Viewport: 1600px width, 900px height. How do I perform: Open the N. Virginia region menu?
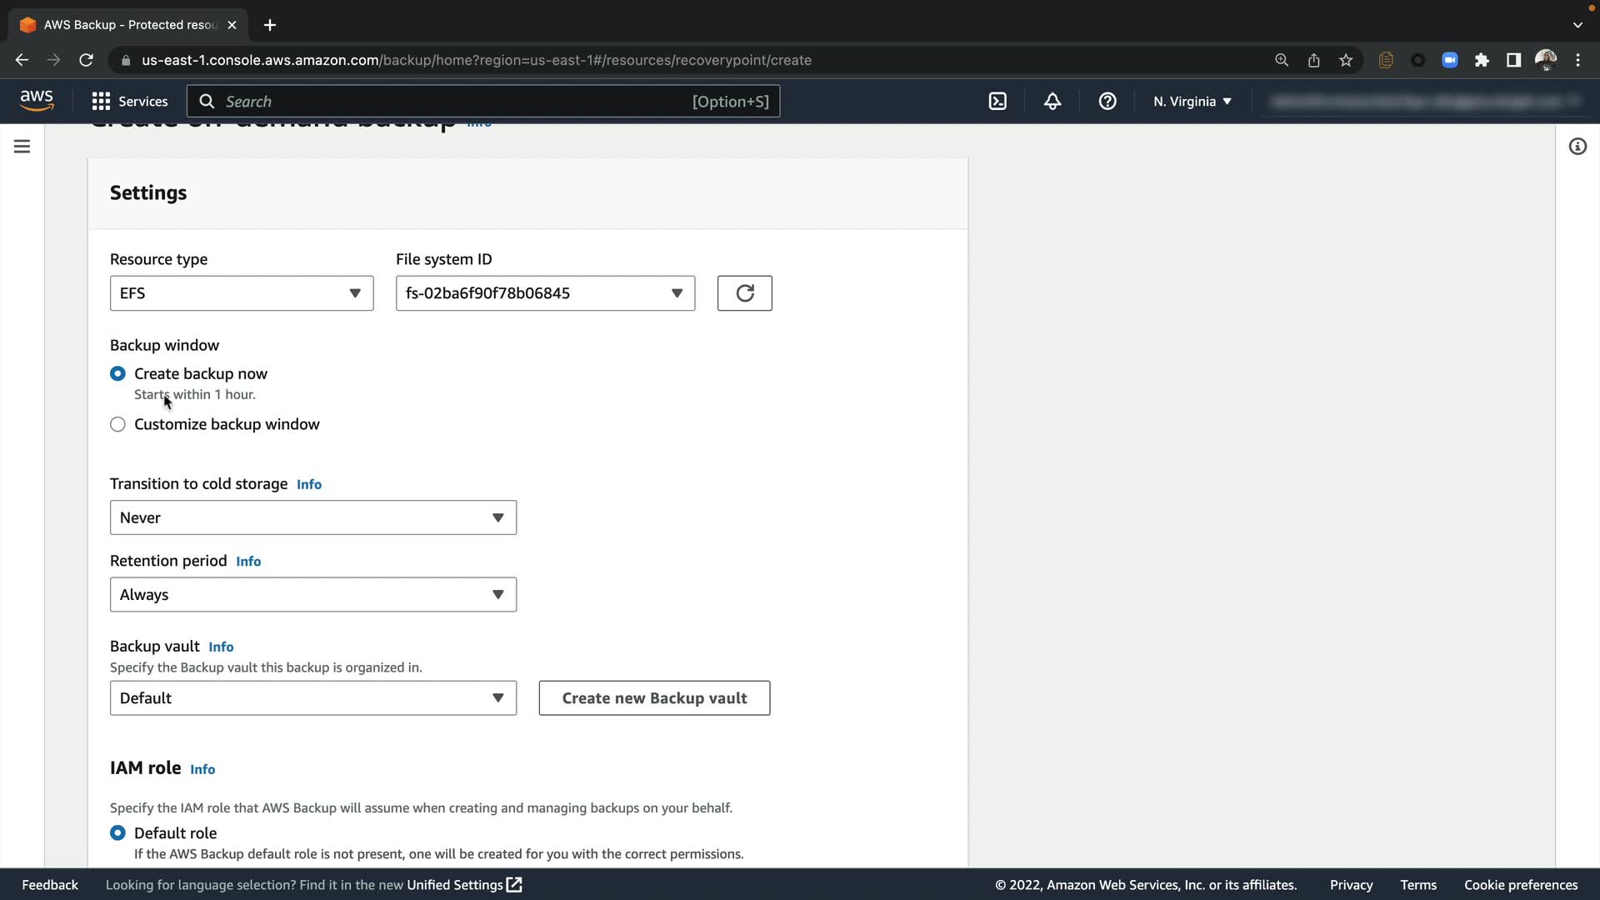coord(1192,102)
